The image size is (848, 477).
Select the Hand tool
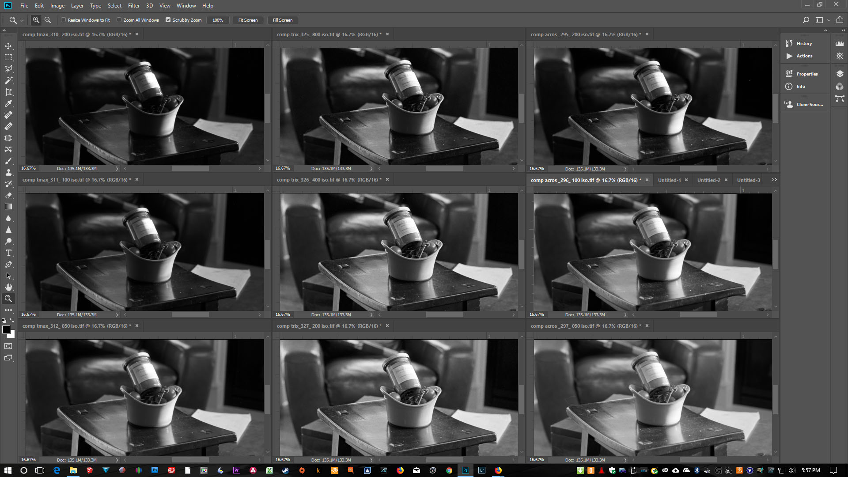(8, 287)
